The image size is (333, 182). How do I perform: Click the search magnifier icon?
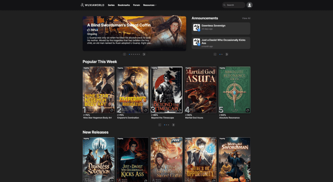pyautogui.click(x=224, y=5)
